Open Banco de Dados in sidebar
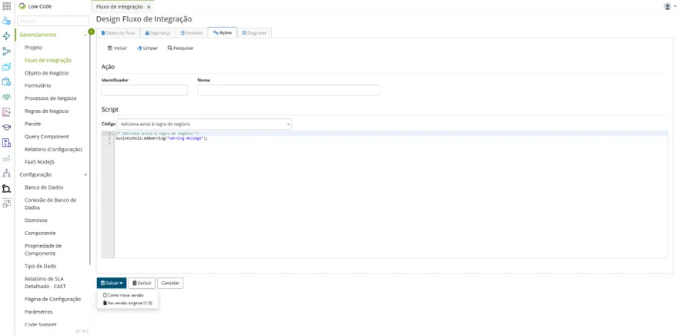 pyautogui.click(x=44, y=187)
